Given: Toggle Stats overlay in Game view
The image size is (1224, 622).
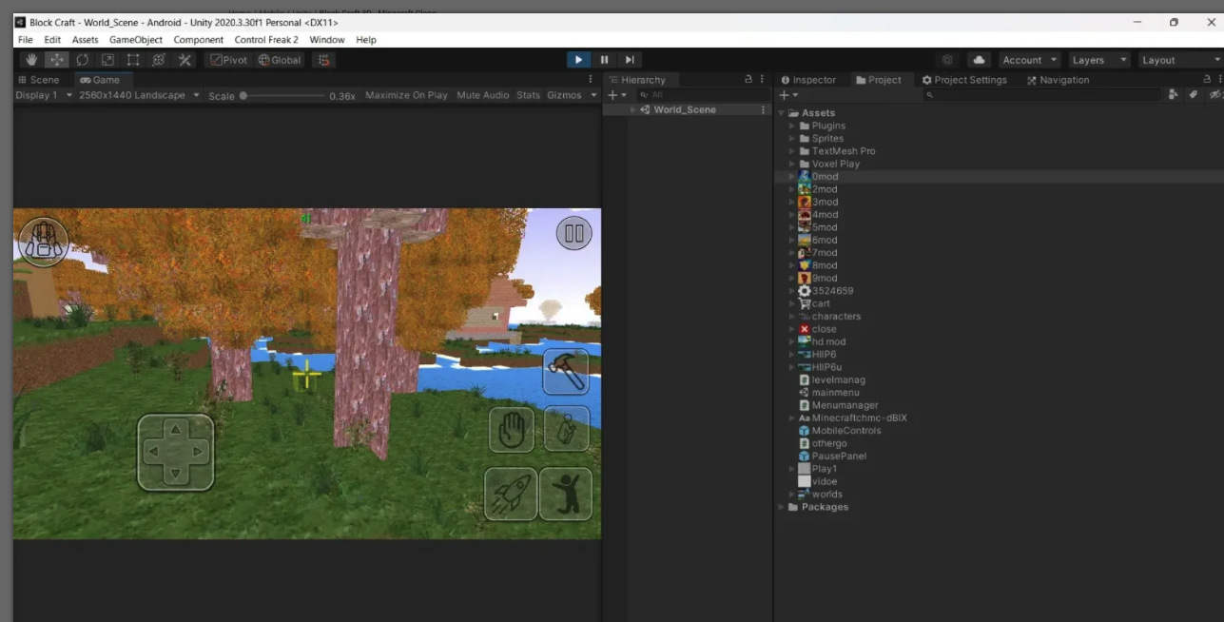Looking at the screenshot, I should [x=528, y=95].
